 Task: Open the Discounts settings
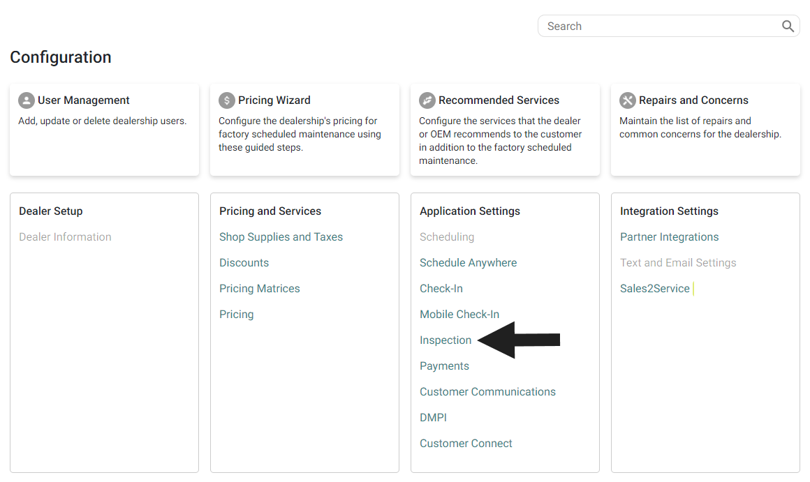(244, 262)
